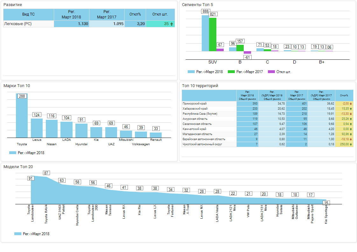357x252 pixels.
Task: Click the purple negative bar in segment B
Action: 247,52
